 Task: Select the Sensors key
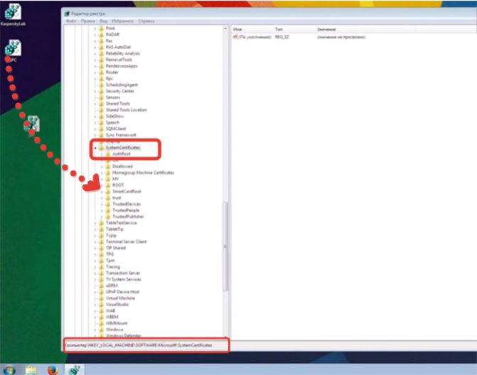pyautogui.click(x=113, y=97)
